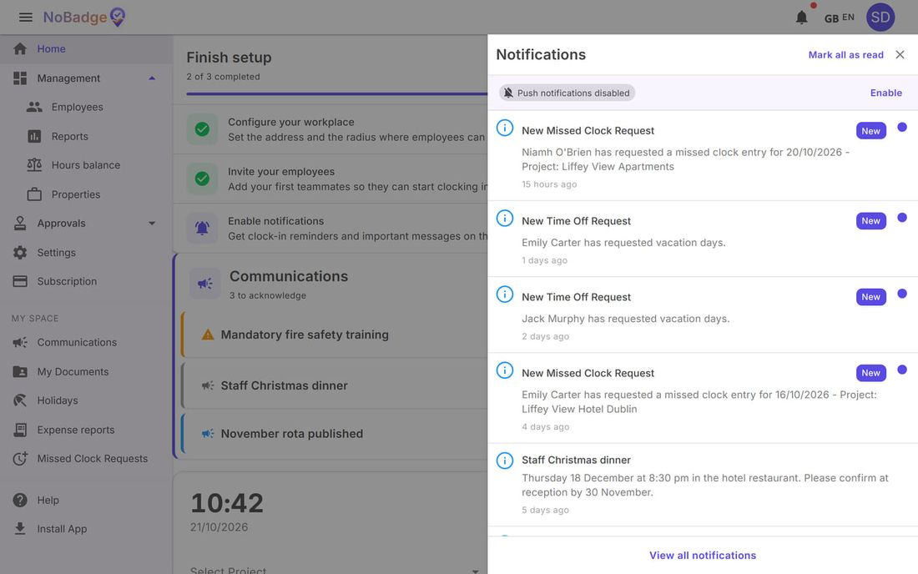Click the NoBadge logo
The image size is (918, 574).
(x=84, y=17)
